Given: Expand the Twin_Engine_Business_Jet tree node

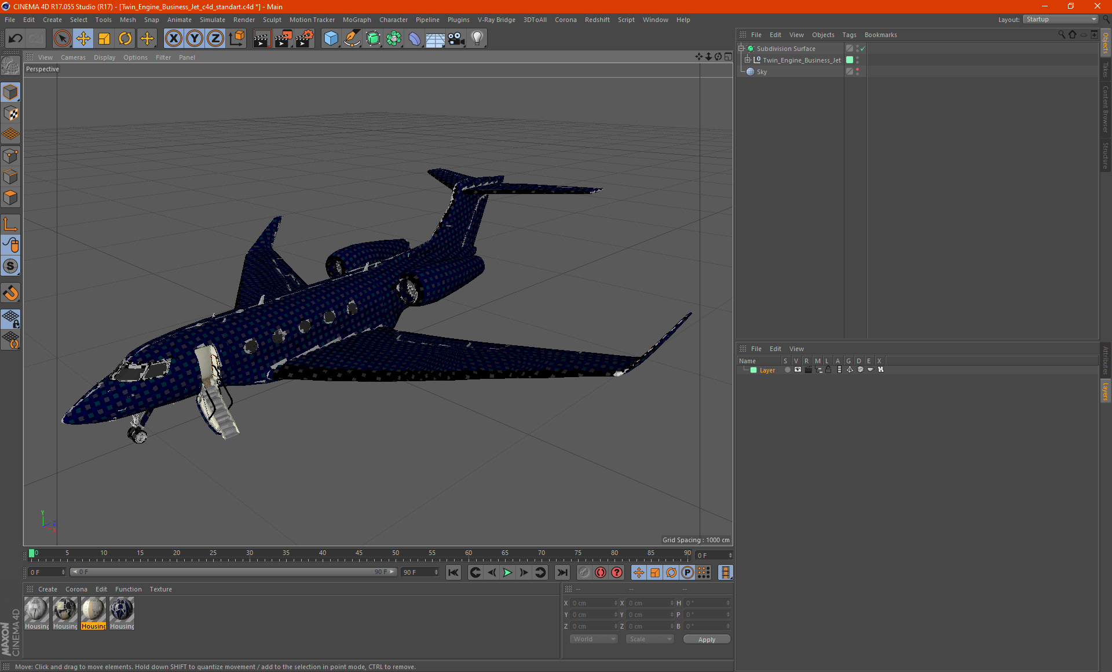Looking at the screenshot, I should pos(747,60).
